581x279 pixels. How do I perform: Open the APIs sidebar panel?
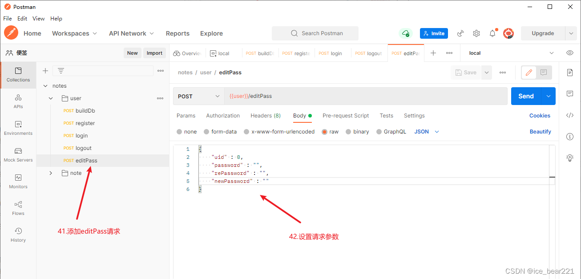tap(18, 101)
